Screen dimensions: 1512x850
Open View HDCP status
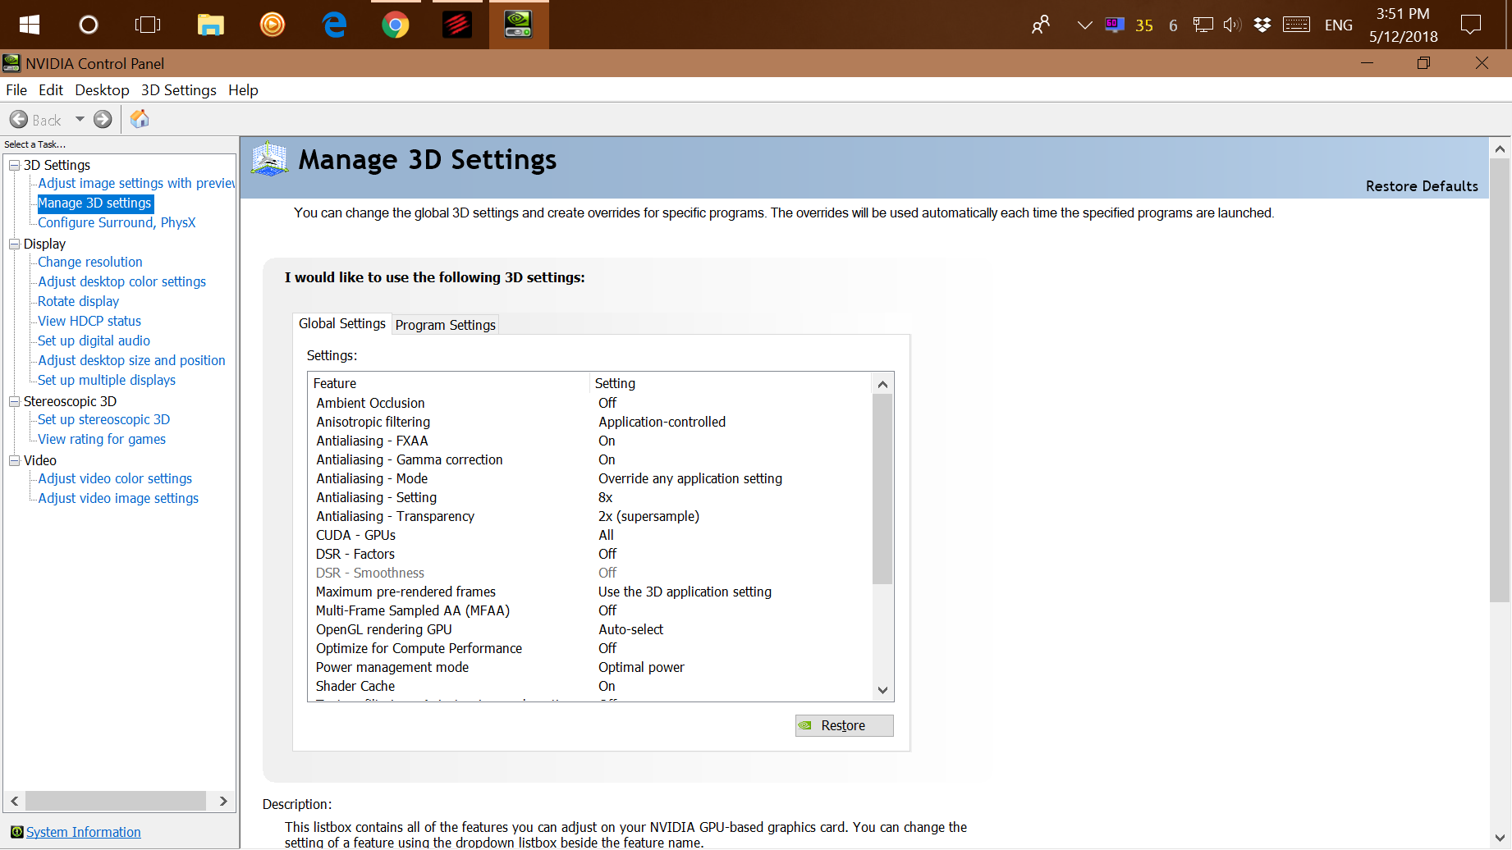click(x=89, y=322)
